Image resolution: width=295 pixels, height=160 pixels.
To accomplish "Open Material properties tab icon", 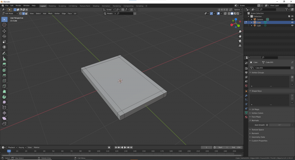I will click(246, 117).
